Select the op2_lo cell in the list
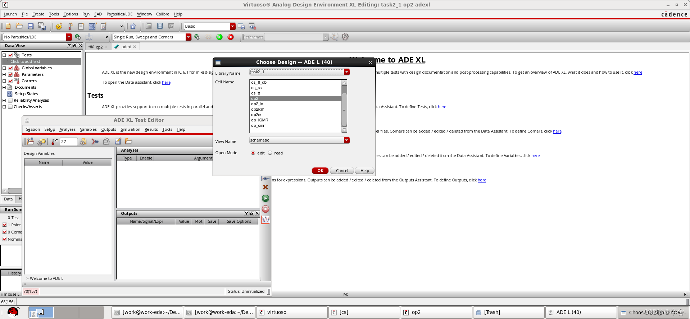 257,104
